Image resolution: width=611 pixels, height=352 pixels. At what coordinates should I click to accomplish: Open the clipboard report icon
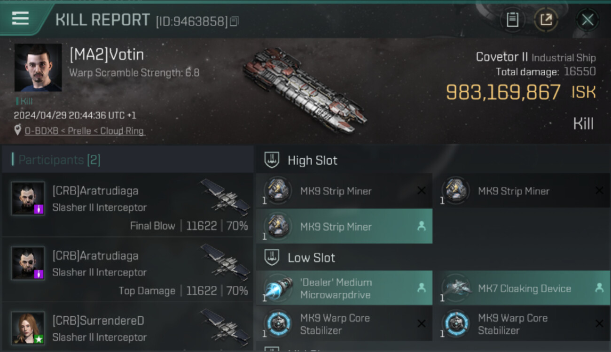[x=512, y=20]
